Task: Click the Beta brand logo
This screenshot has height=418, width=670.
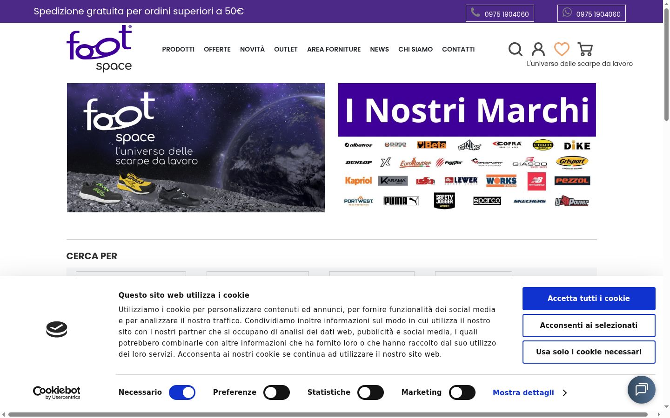Action: 431,145
